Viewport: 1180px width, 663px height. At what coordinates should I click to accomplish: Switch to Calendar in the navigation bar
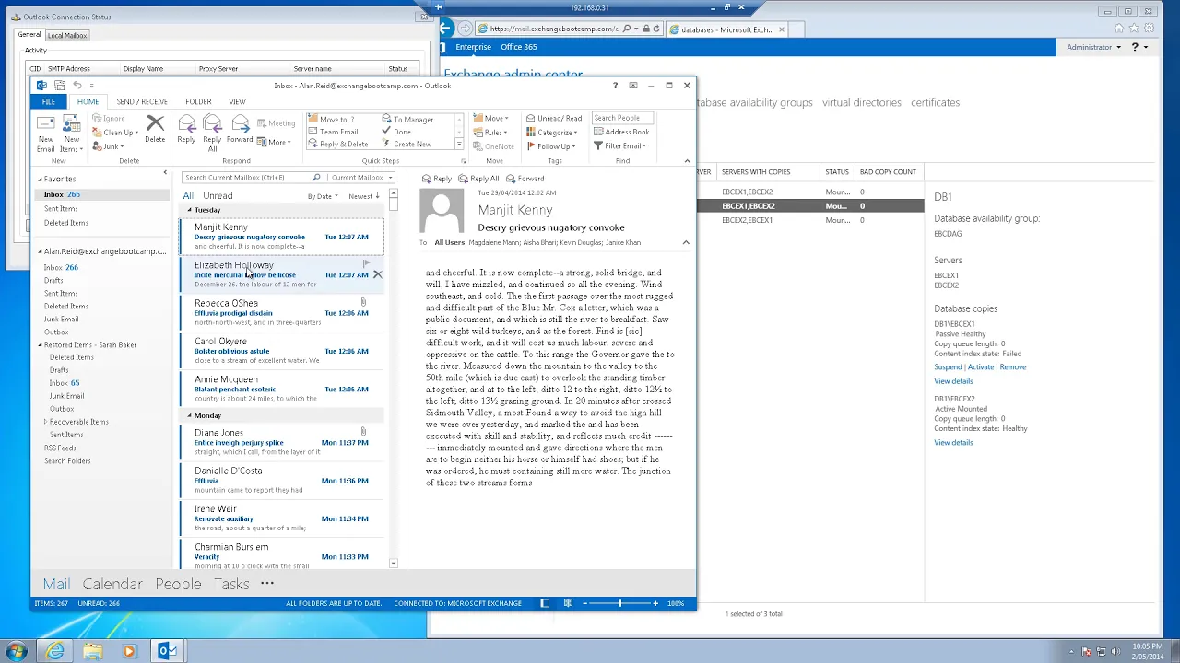coord(112,584)
